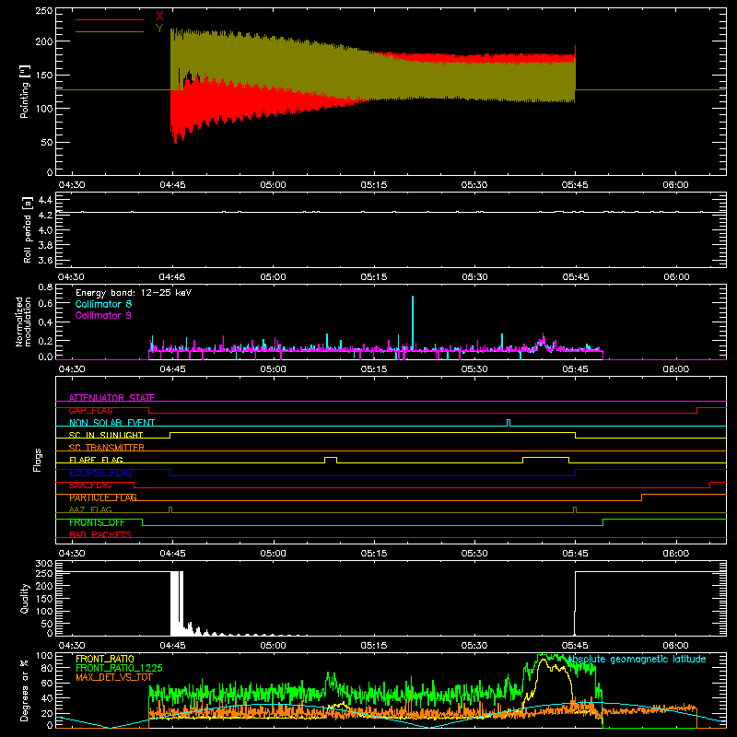Click the first short FLARE_FLAG pulse
Image resolution: width=737 pixels, height=737 pixels.
coord(331,460)
